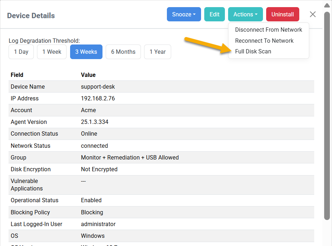Expand the Actions dropdown menu
This screenshot has height=246, width=332.
pyautogui.click(x=245, y=14)
